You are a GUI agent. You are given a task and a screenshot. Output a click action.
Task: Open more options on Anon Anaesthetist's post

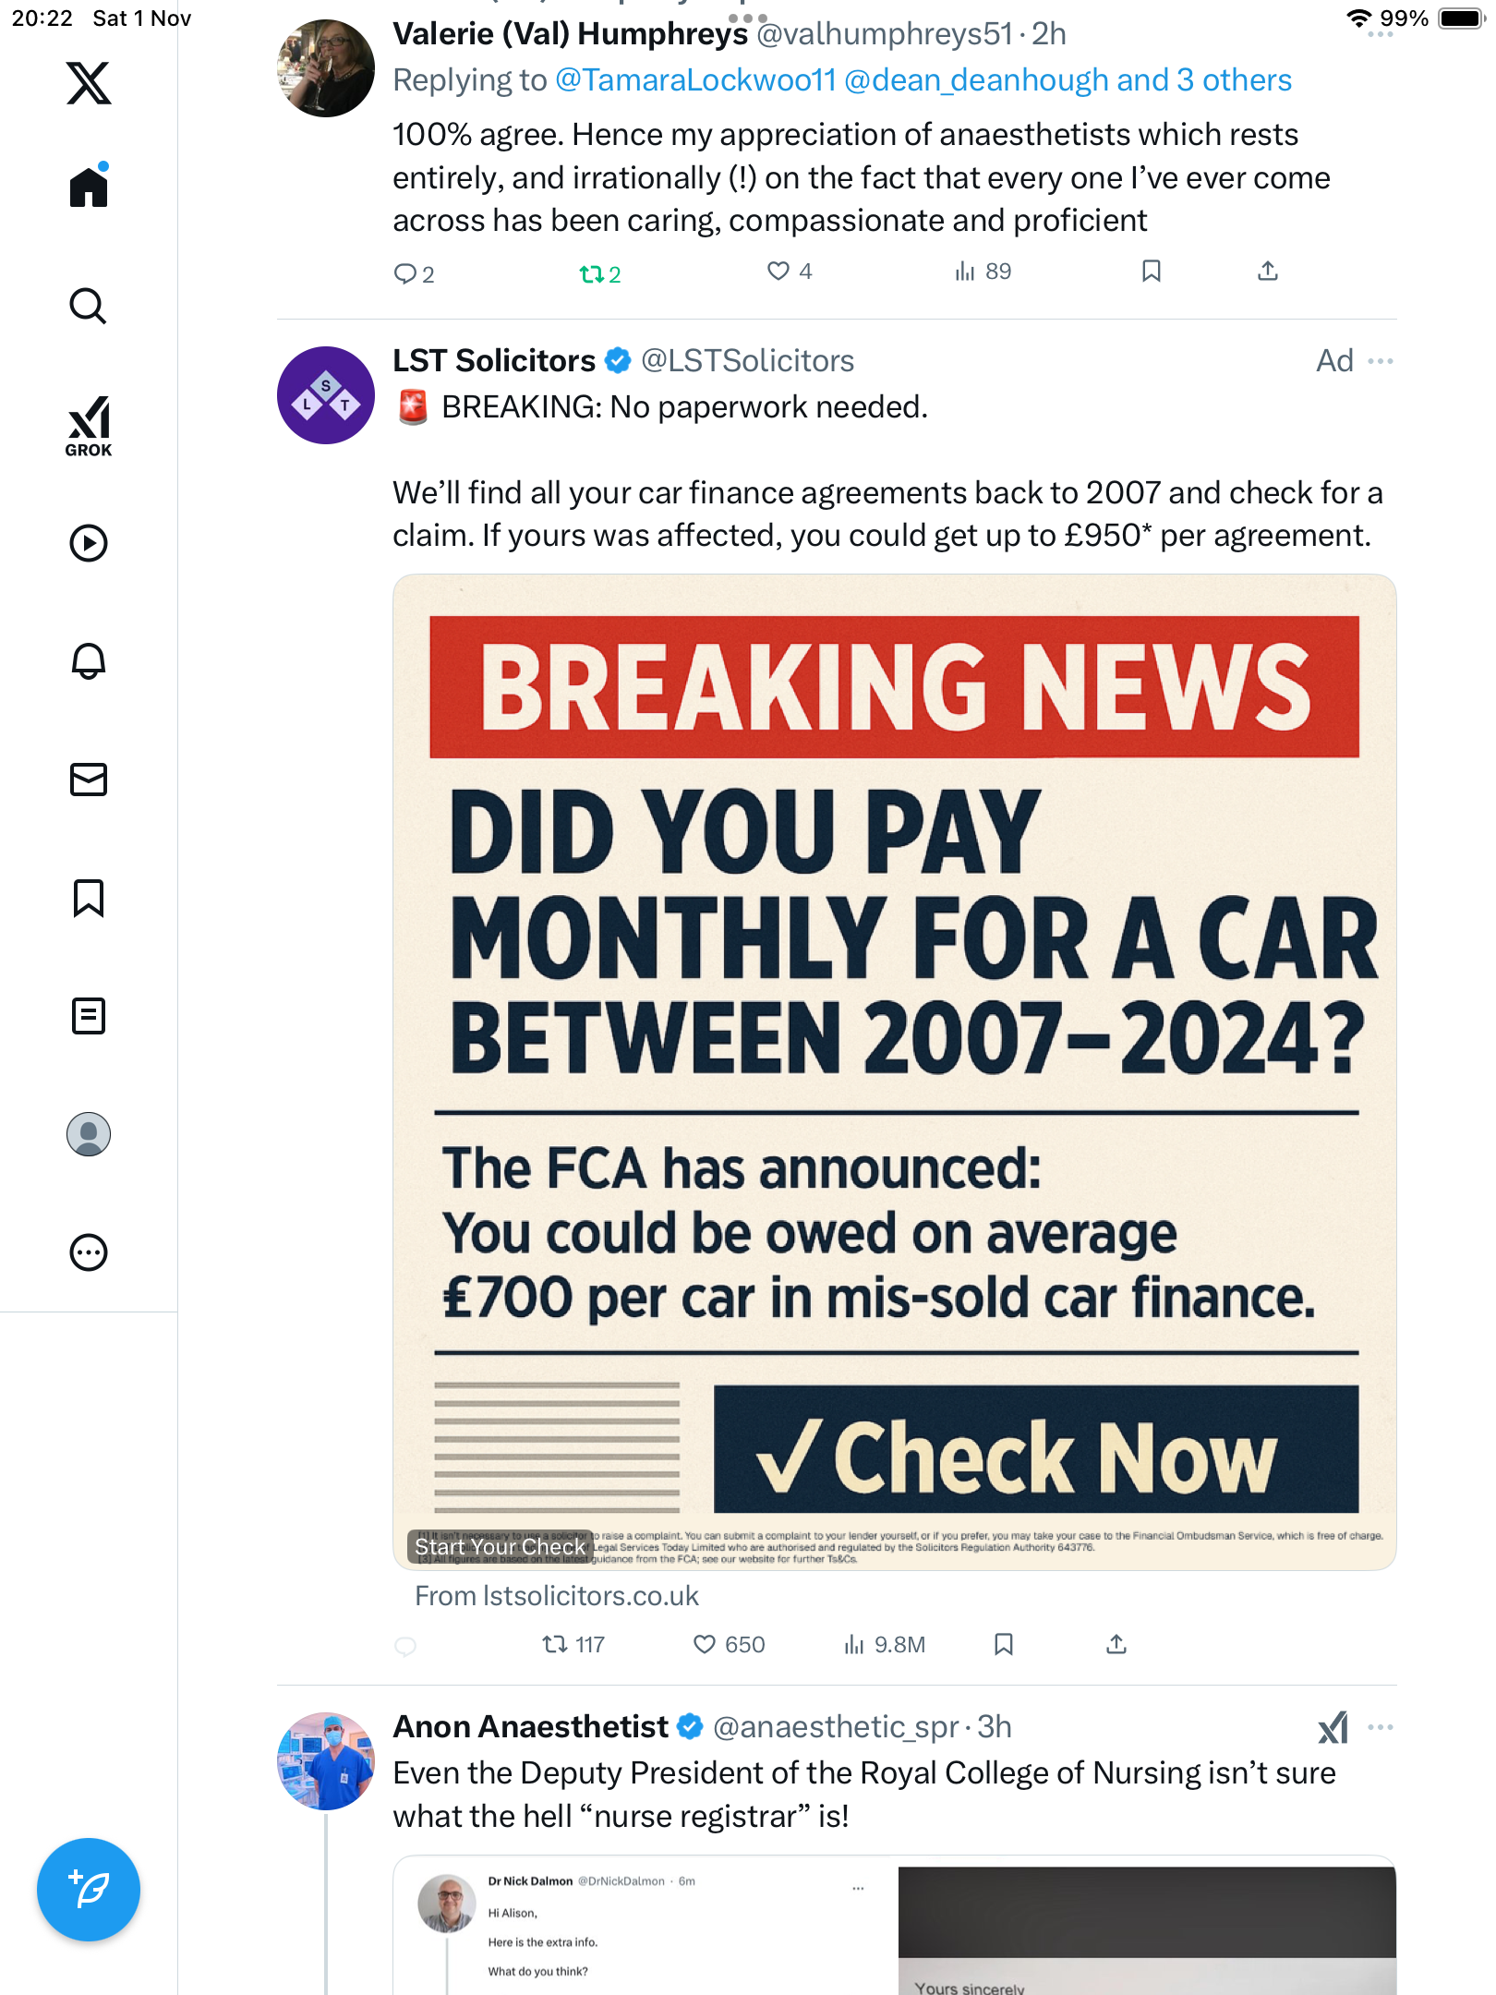tap(1381, 1727)
